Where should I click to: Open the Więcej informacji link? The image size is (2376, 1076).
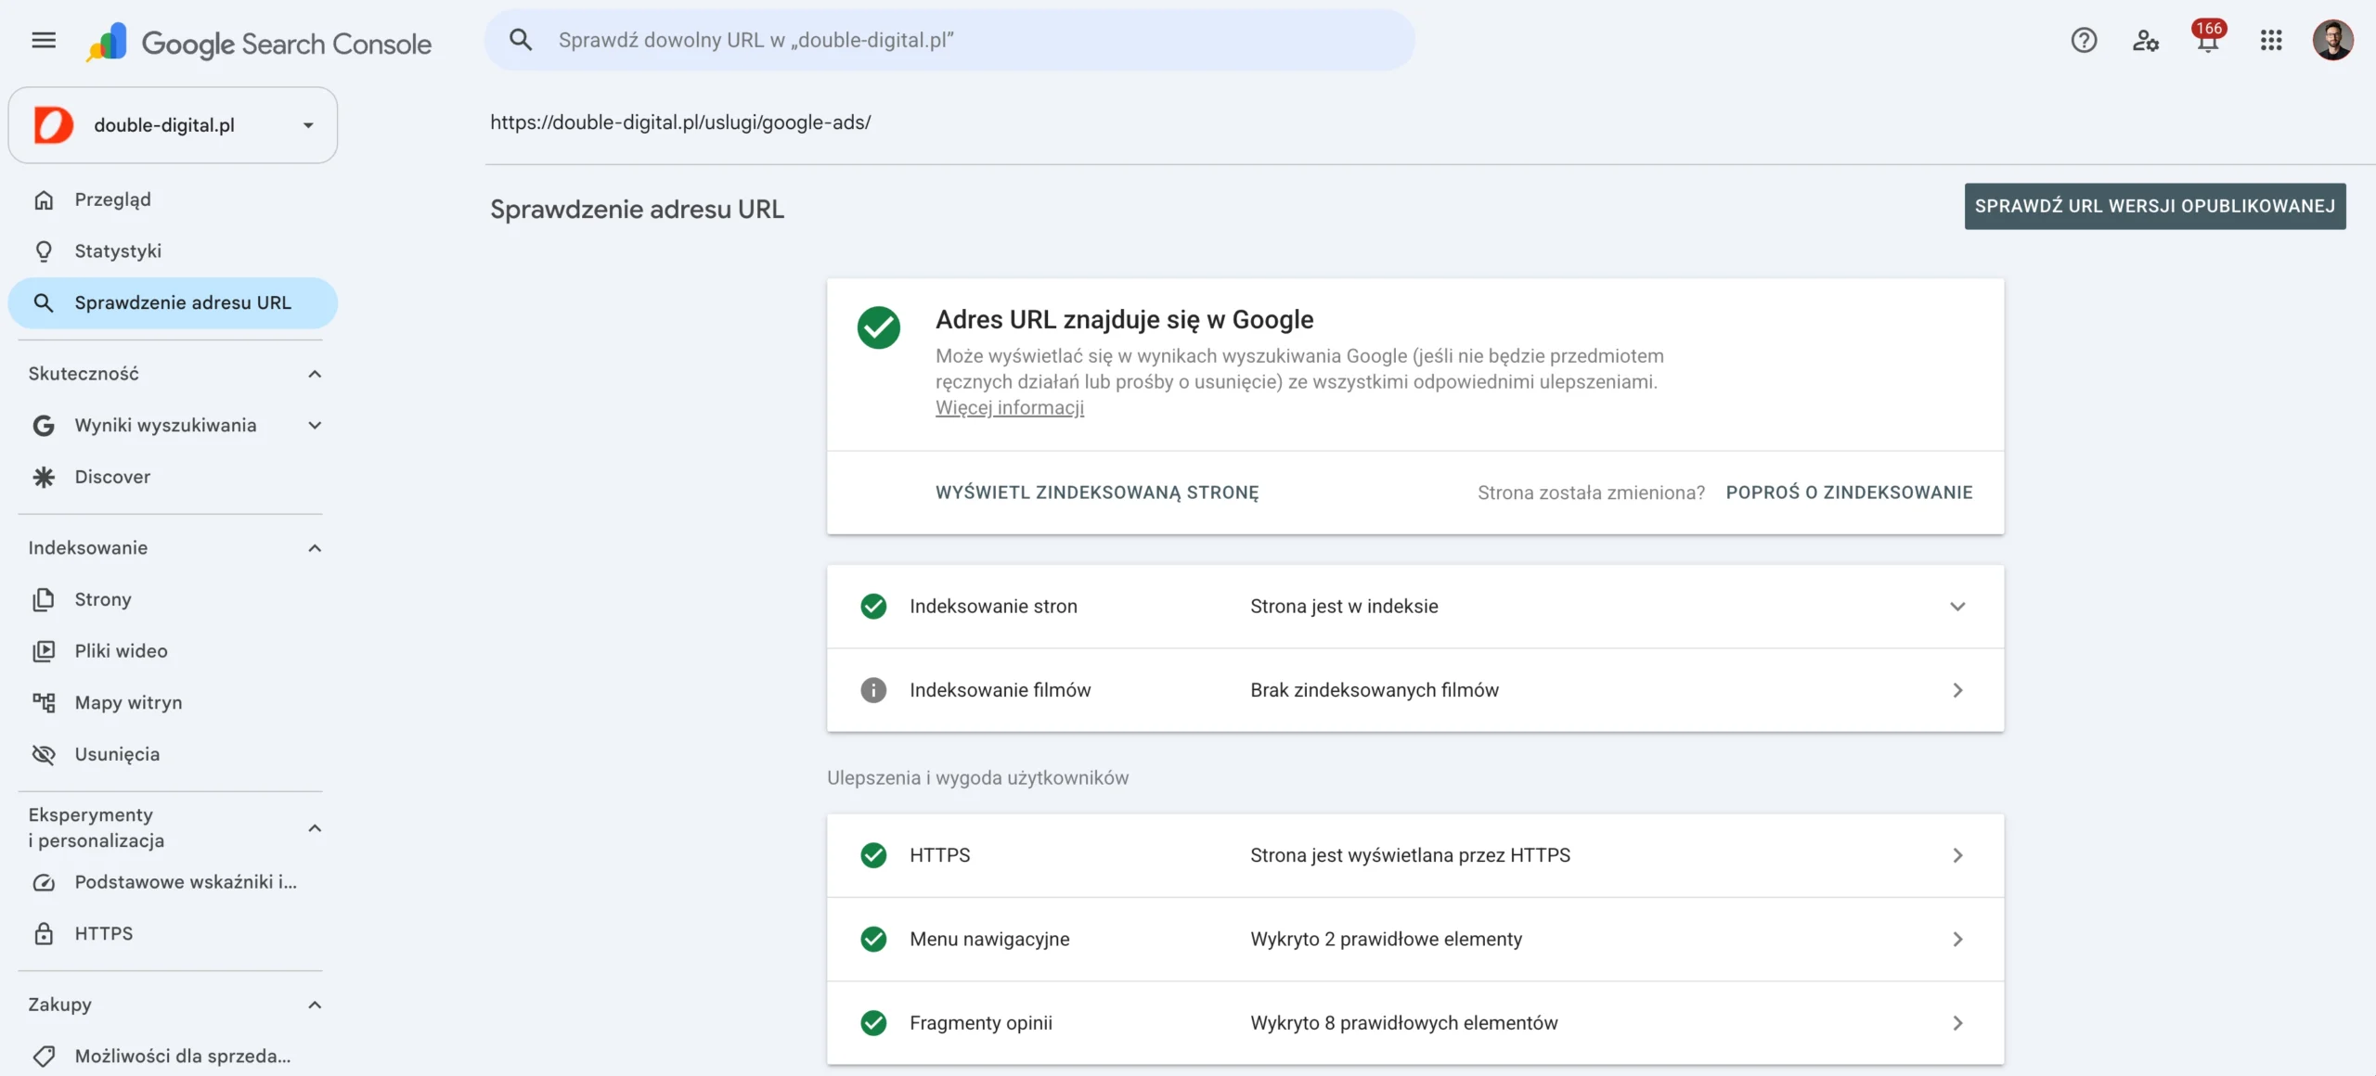click(1010, 408)
